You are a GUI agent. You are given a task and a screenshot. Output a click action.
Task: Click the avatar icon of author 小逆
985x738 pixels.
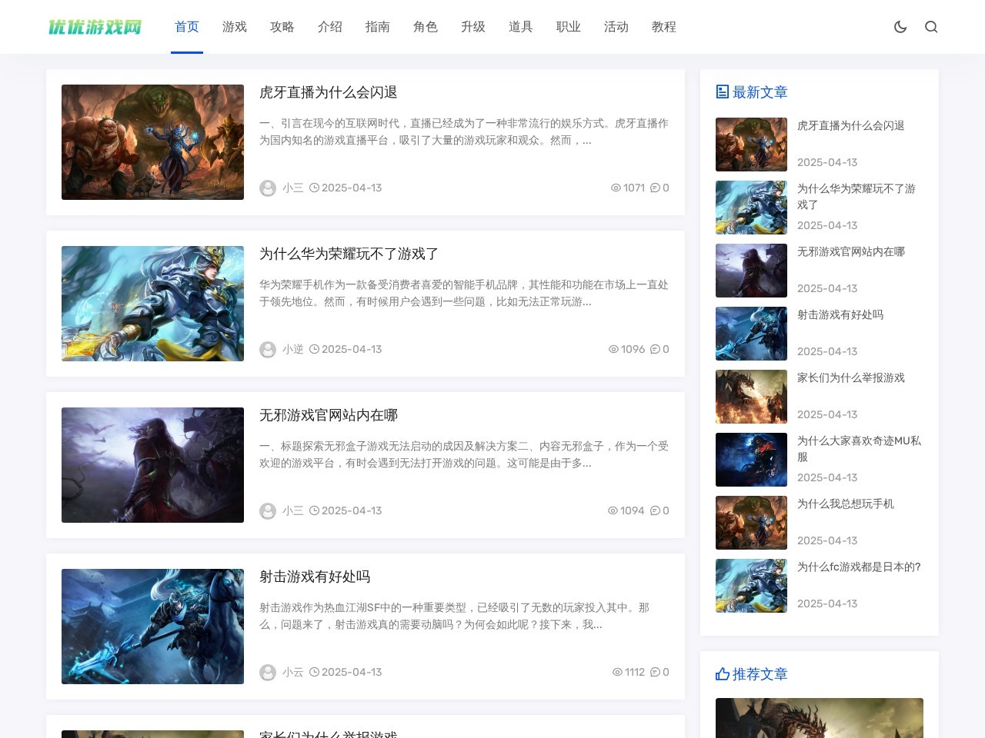pyautogui.click(x=268, y=349)
